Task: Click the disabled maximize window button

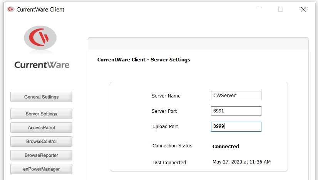Action: point(281,9)
